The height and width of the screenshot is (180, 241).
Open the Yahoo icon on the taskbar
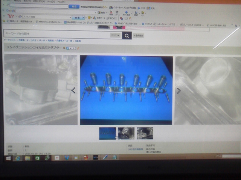pyautogui.click(x=57, y=157)
